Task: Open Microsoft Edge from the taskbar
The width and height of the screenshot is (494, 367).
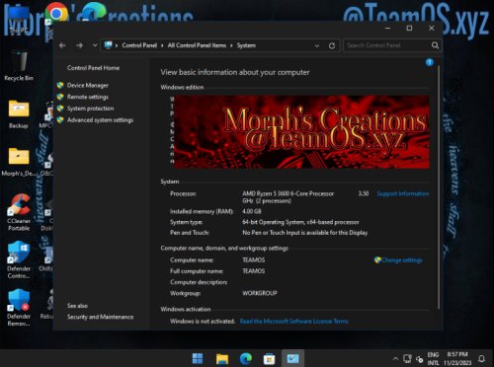Action: [246, 358]
